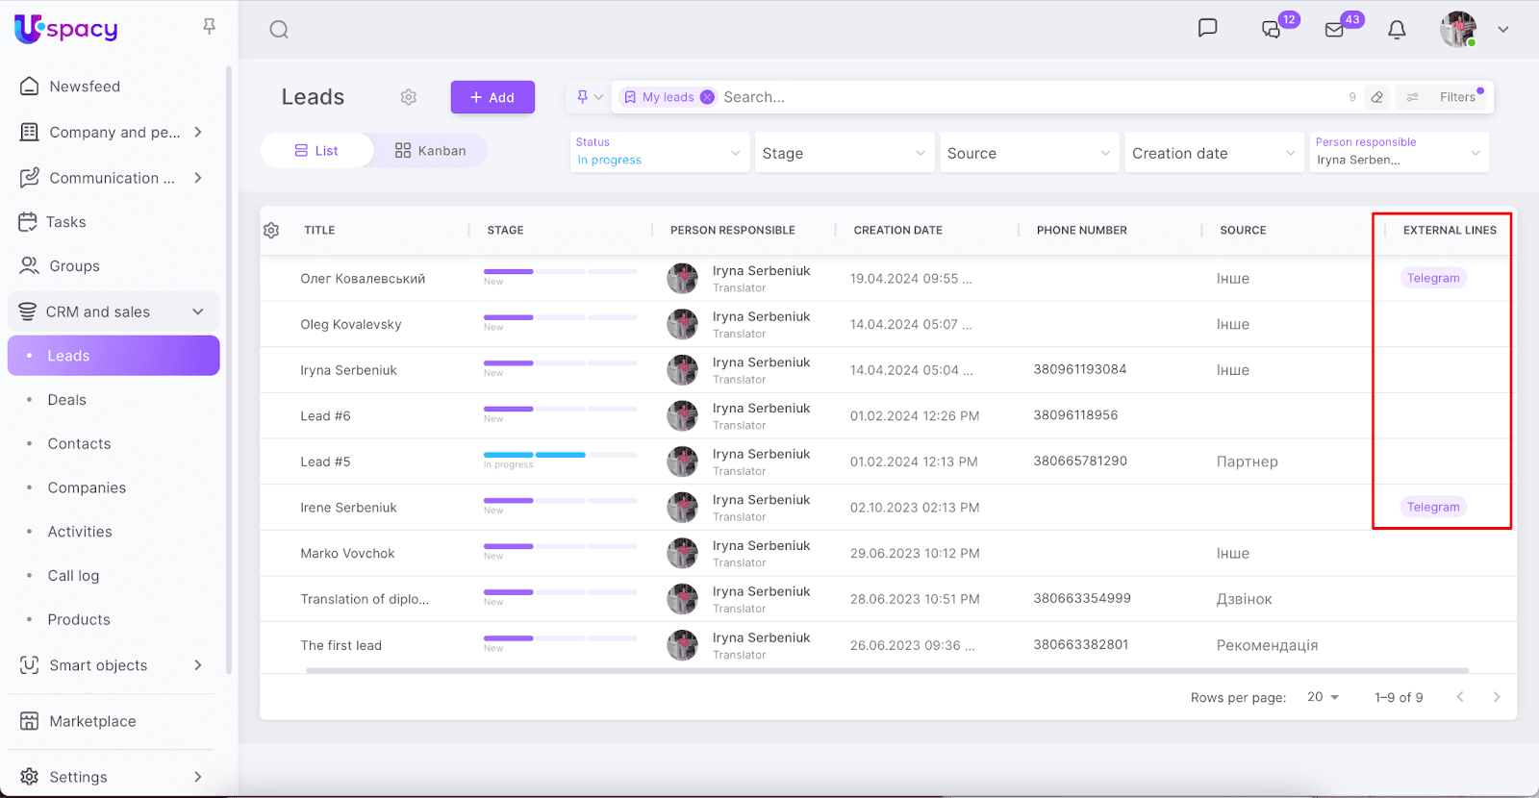
Task: Open the chat messages icon with 12 badge
Action: pos(1272,30)
